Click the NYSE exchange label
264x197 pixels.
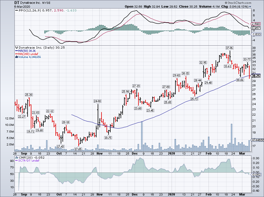pyautogui.click(x=46, y=3)
